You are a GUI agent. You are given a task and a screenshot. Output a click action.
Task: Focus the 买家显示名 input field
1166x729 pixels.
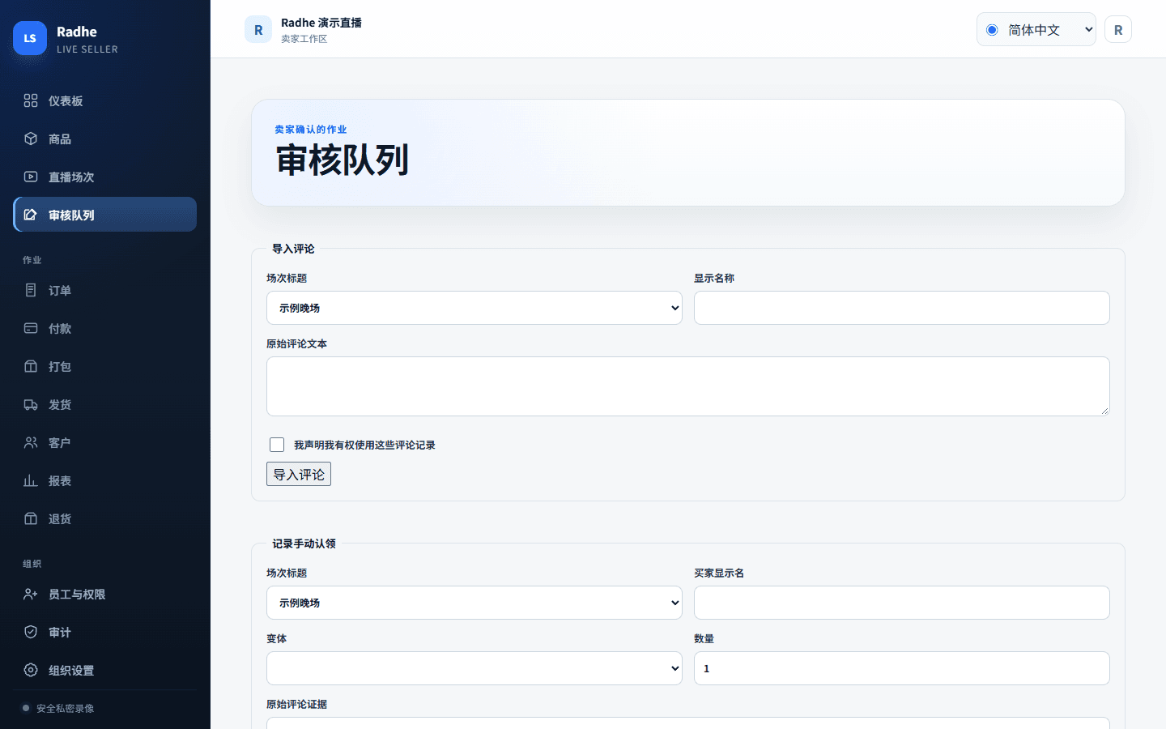click(902, 603)
